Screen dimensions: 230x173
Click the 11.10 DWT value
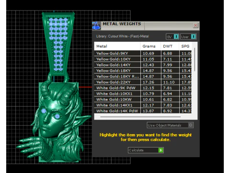(169, 82)
